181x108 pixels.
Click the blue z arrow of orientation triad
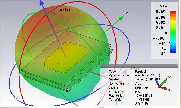157,81
